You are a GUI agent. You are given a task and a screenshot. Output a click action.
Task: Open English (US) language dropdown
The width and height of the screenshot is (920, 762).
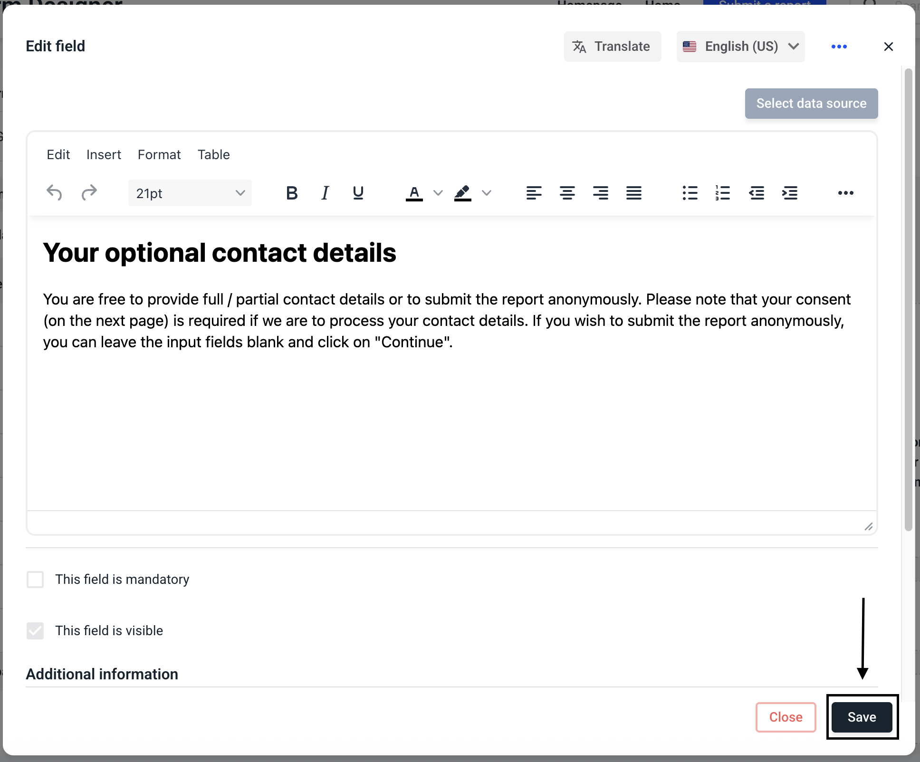[x=740, y=47]
